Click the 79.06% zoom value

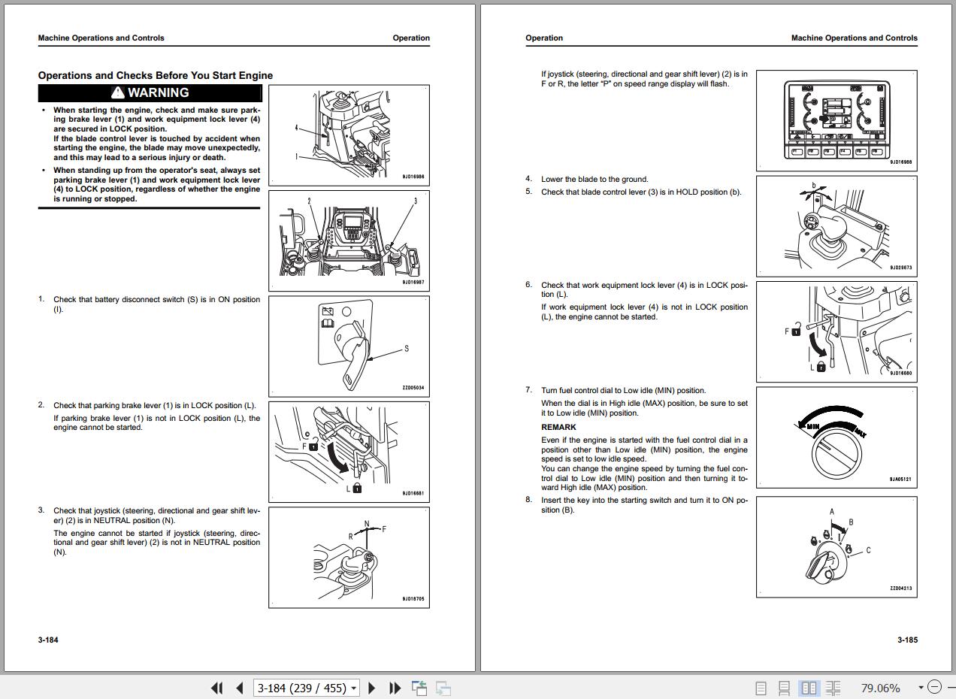pos(880,688)
